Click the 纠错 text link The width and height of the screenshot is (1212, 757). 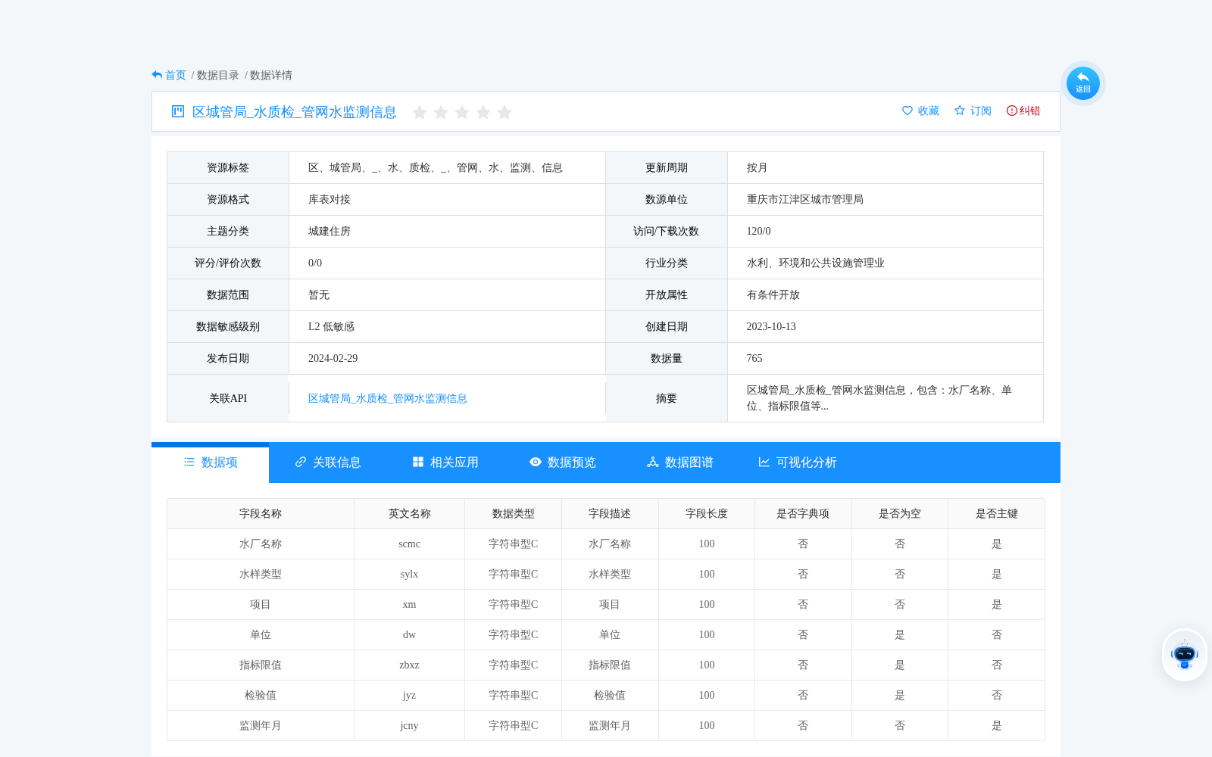pos(1030,111)
